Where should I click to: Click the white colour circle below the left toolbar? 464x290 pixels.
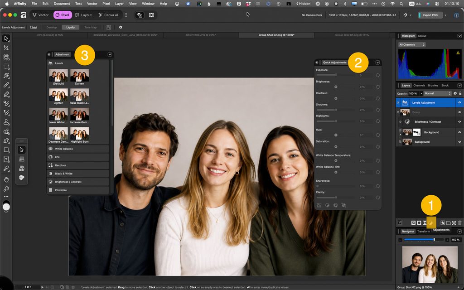pyautogui.click(x=6, y=207)
